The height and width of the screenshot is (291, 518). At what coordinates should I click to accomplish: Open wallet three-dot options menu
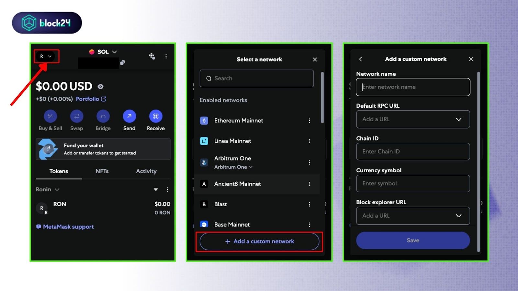click(166, 56)
